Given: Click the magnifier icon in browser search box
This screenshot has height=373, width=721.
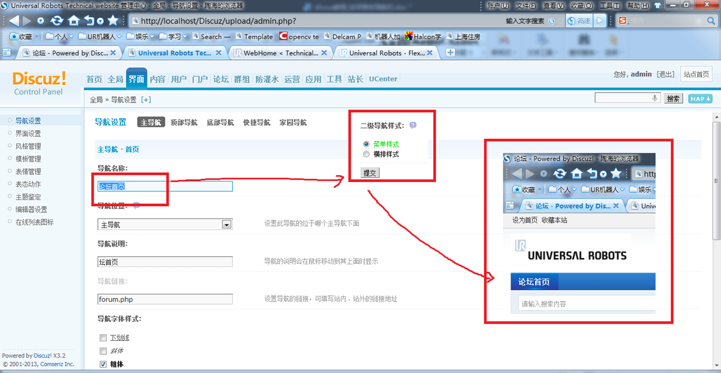Looking at the screenshot, I should coord(710,21).
